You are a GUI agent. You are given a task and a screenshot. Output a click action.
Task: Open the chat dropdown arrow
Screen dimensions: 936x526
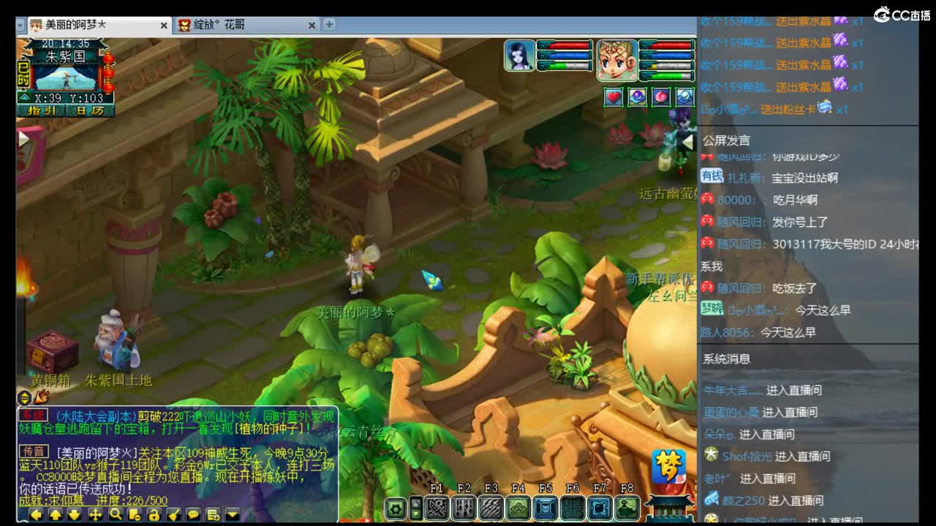coord(233,514)
